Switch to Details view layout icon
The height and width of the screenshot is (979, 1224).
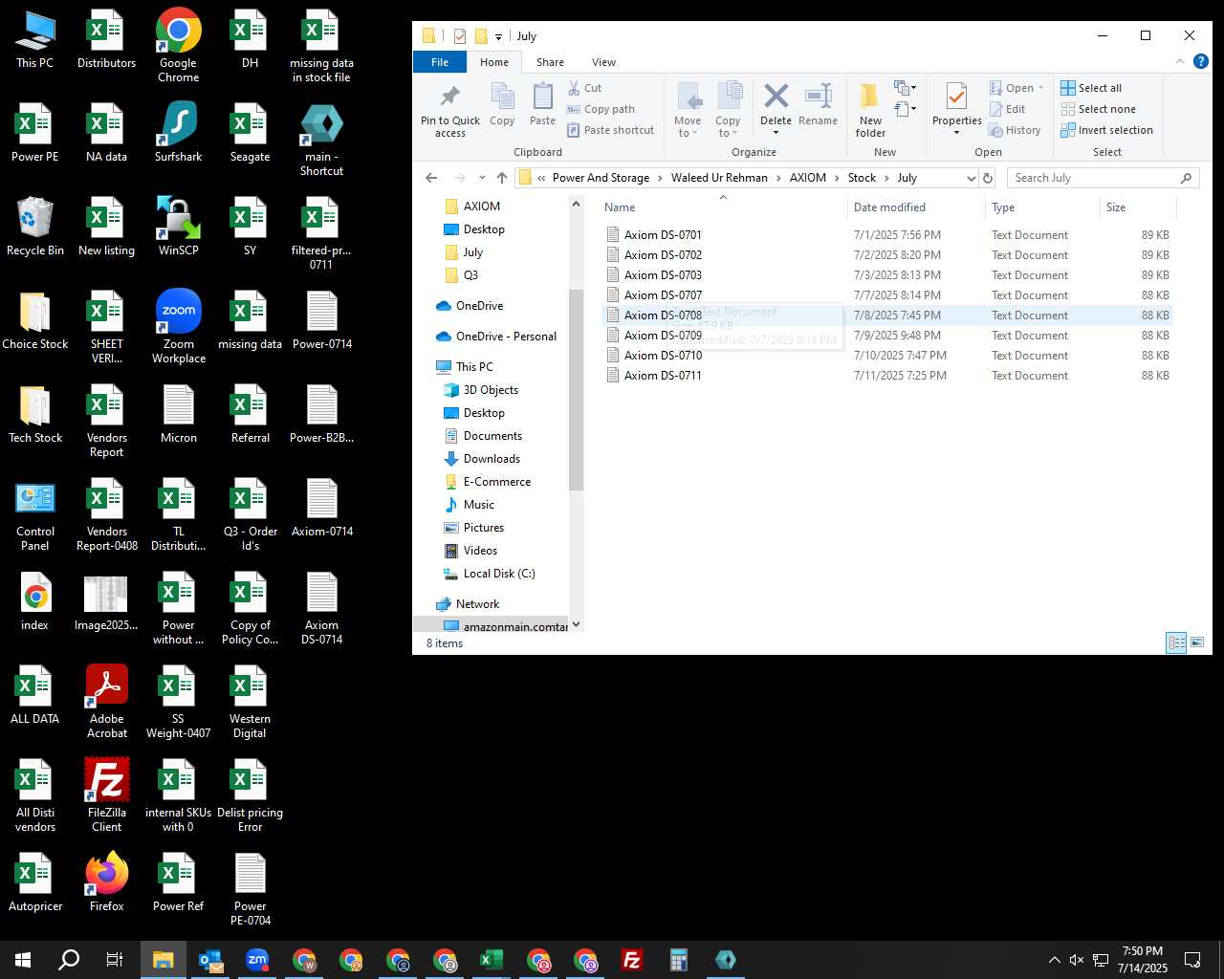coord(1176,642)
